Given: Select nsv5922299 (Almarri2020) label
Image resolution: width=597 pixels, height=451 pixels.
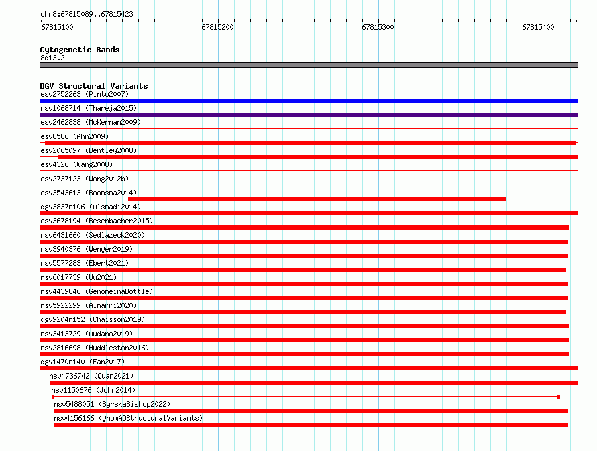Looking at the screenshot, I should coord(89,305).
